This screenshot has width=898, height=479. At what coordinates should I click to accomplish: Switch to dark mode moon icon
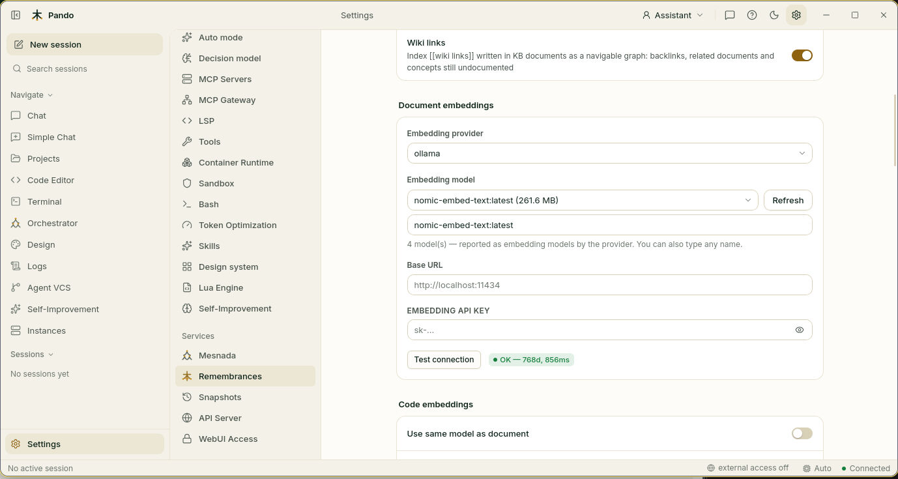coord(774,15)
